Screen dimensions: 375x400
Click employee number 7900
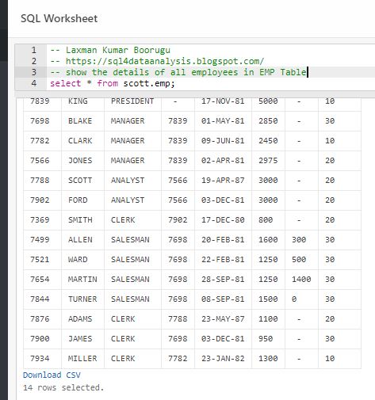click(x=40, y=339)
